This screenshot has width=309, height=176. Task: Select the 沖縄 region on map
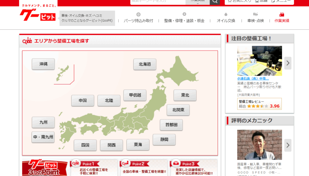tap(43, 64)
